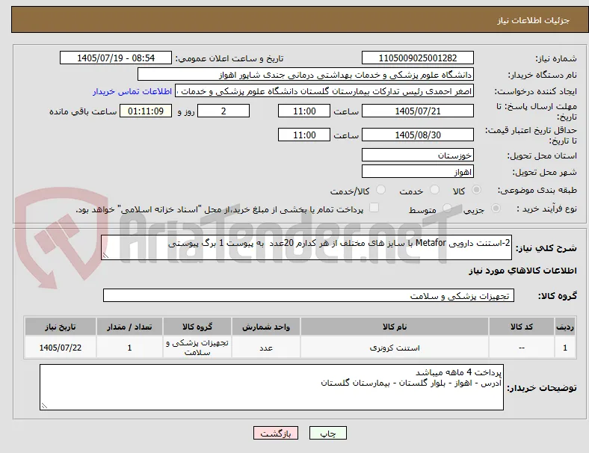The height and width of the screenshot is (453, 589).
Task: Click the تعداد / مقدار column header
Action: tap(129, 327)
